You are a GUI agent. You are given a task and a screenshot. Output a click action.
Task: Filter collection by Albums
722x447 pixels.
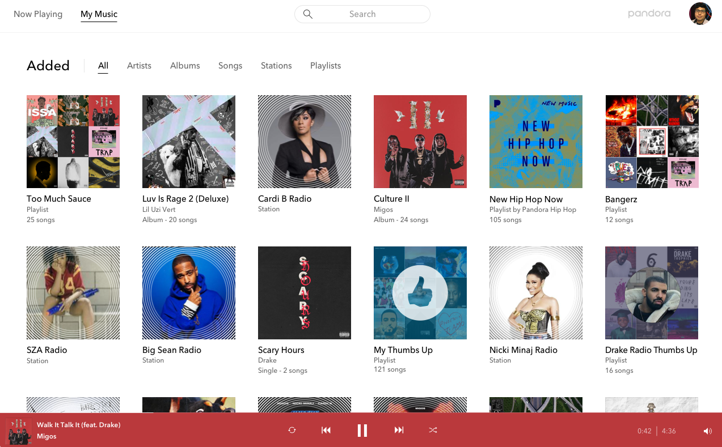point(185,66)
